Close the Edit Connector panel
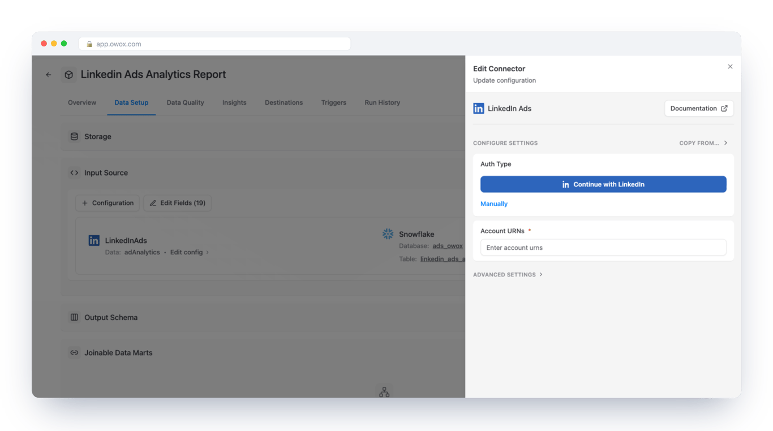This screenshot has width=773, height=431. 730,67
